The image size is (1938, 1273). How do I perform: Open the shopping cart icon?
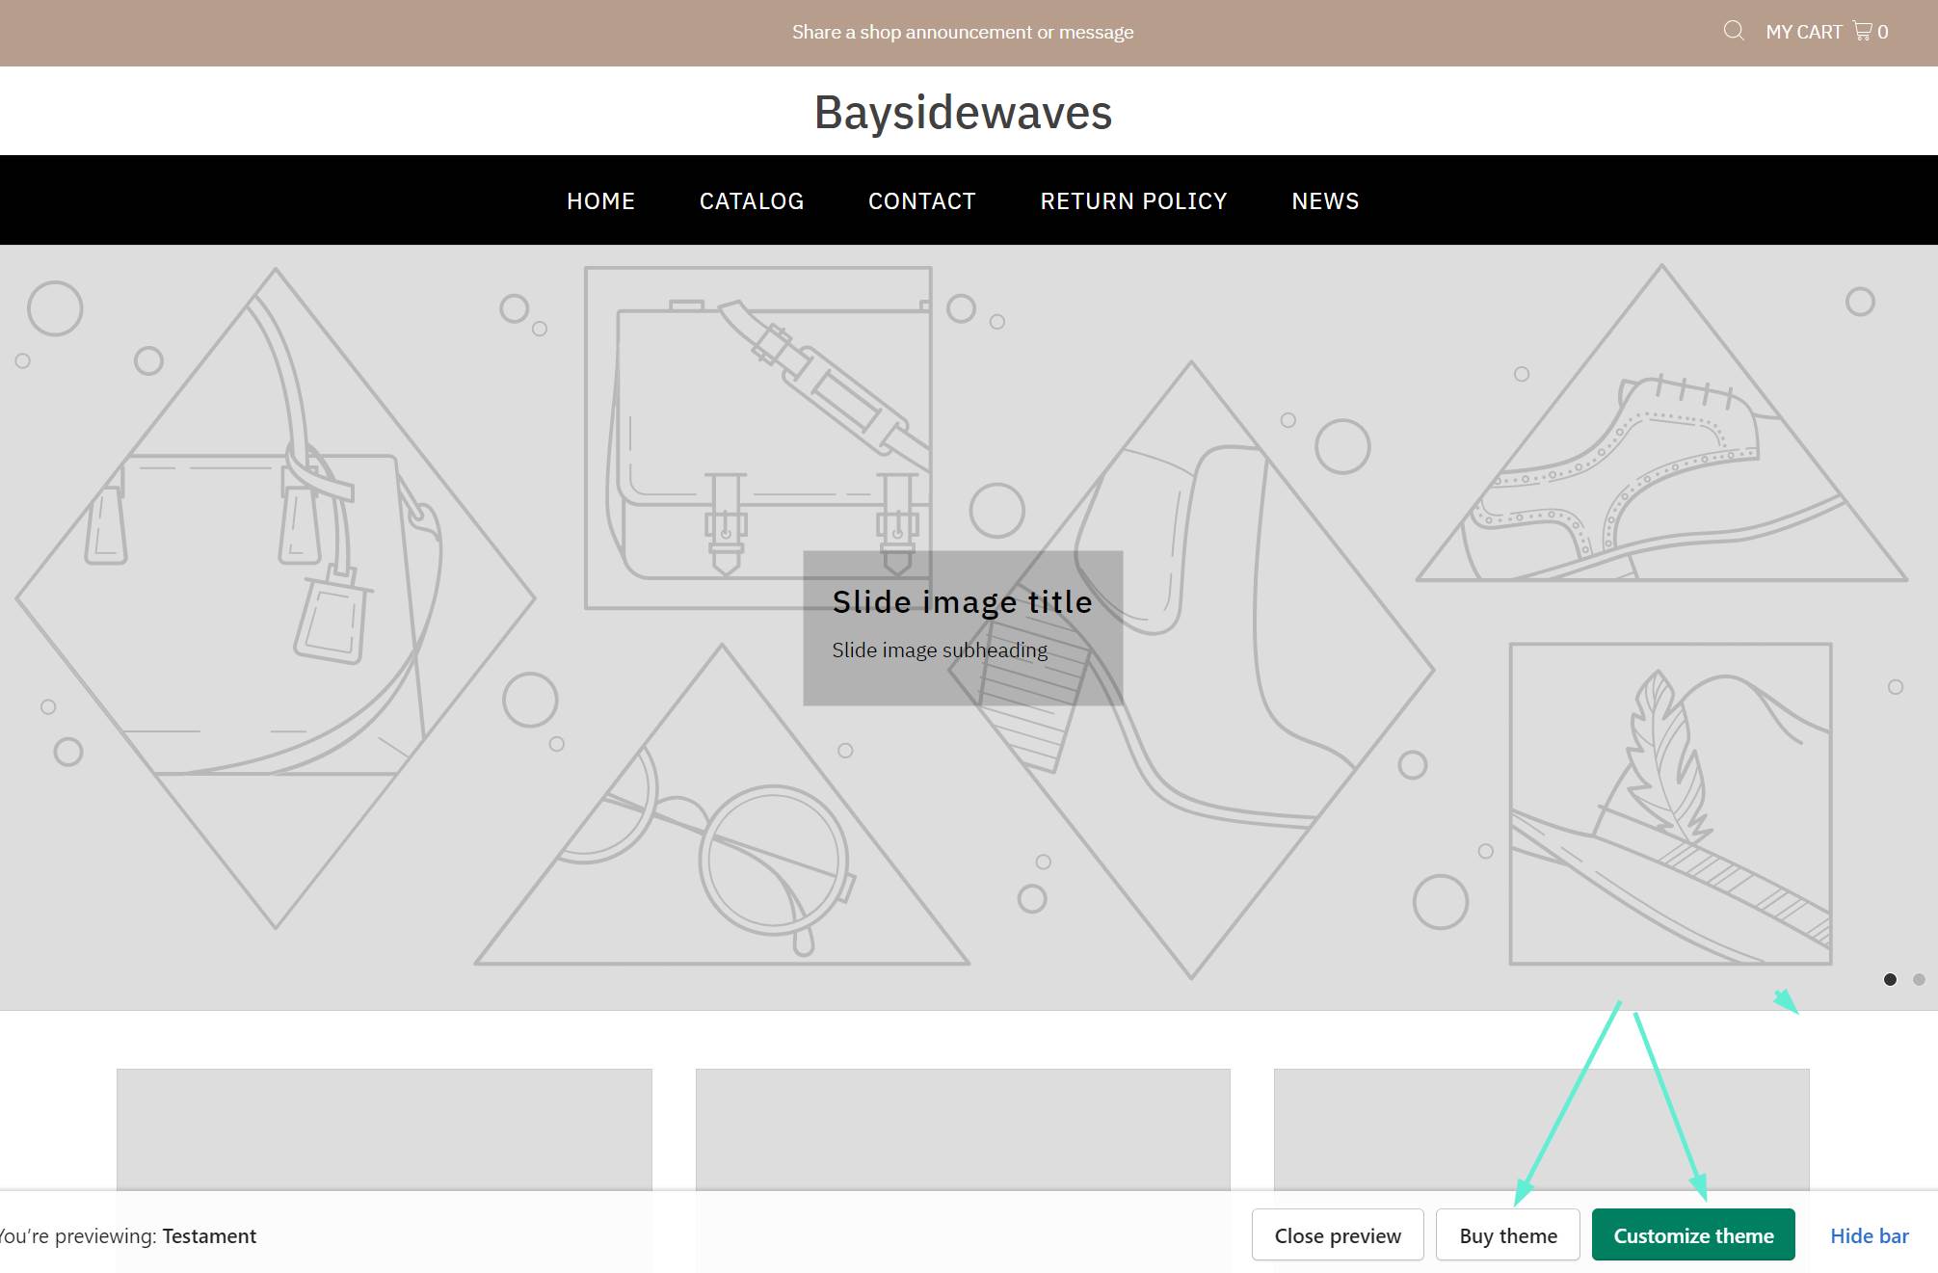1862,31
